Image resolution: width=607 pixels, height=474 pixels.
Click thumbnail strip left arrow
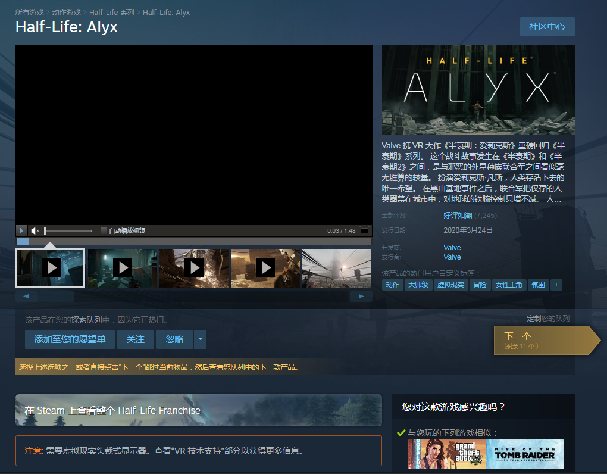point(26,297)
